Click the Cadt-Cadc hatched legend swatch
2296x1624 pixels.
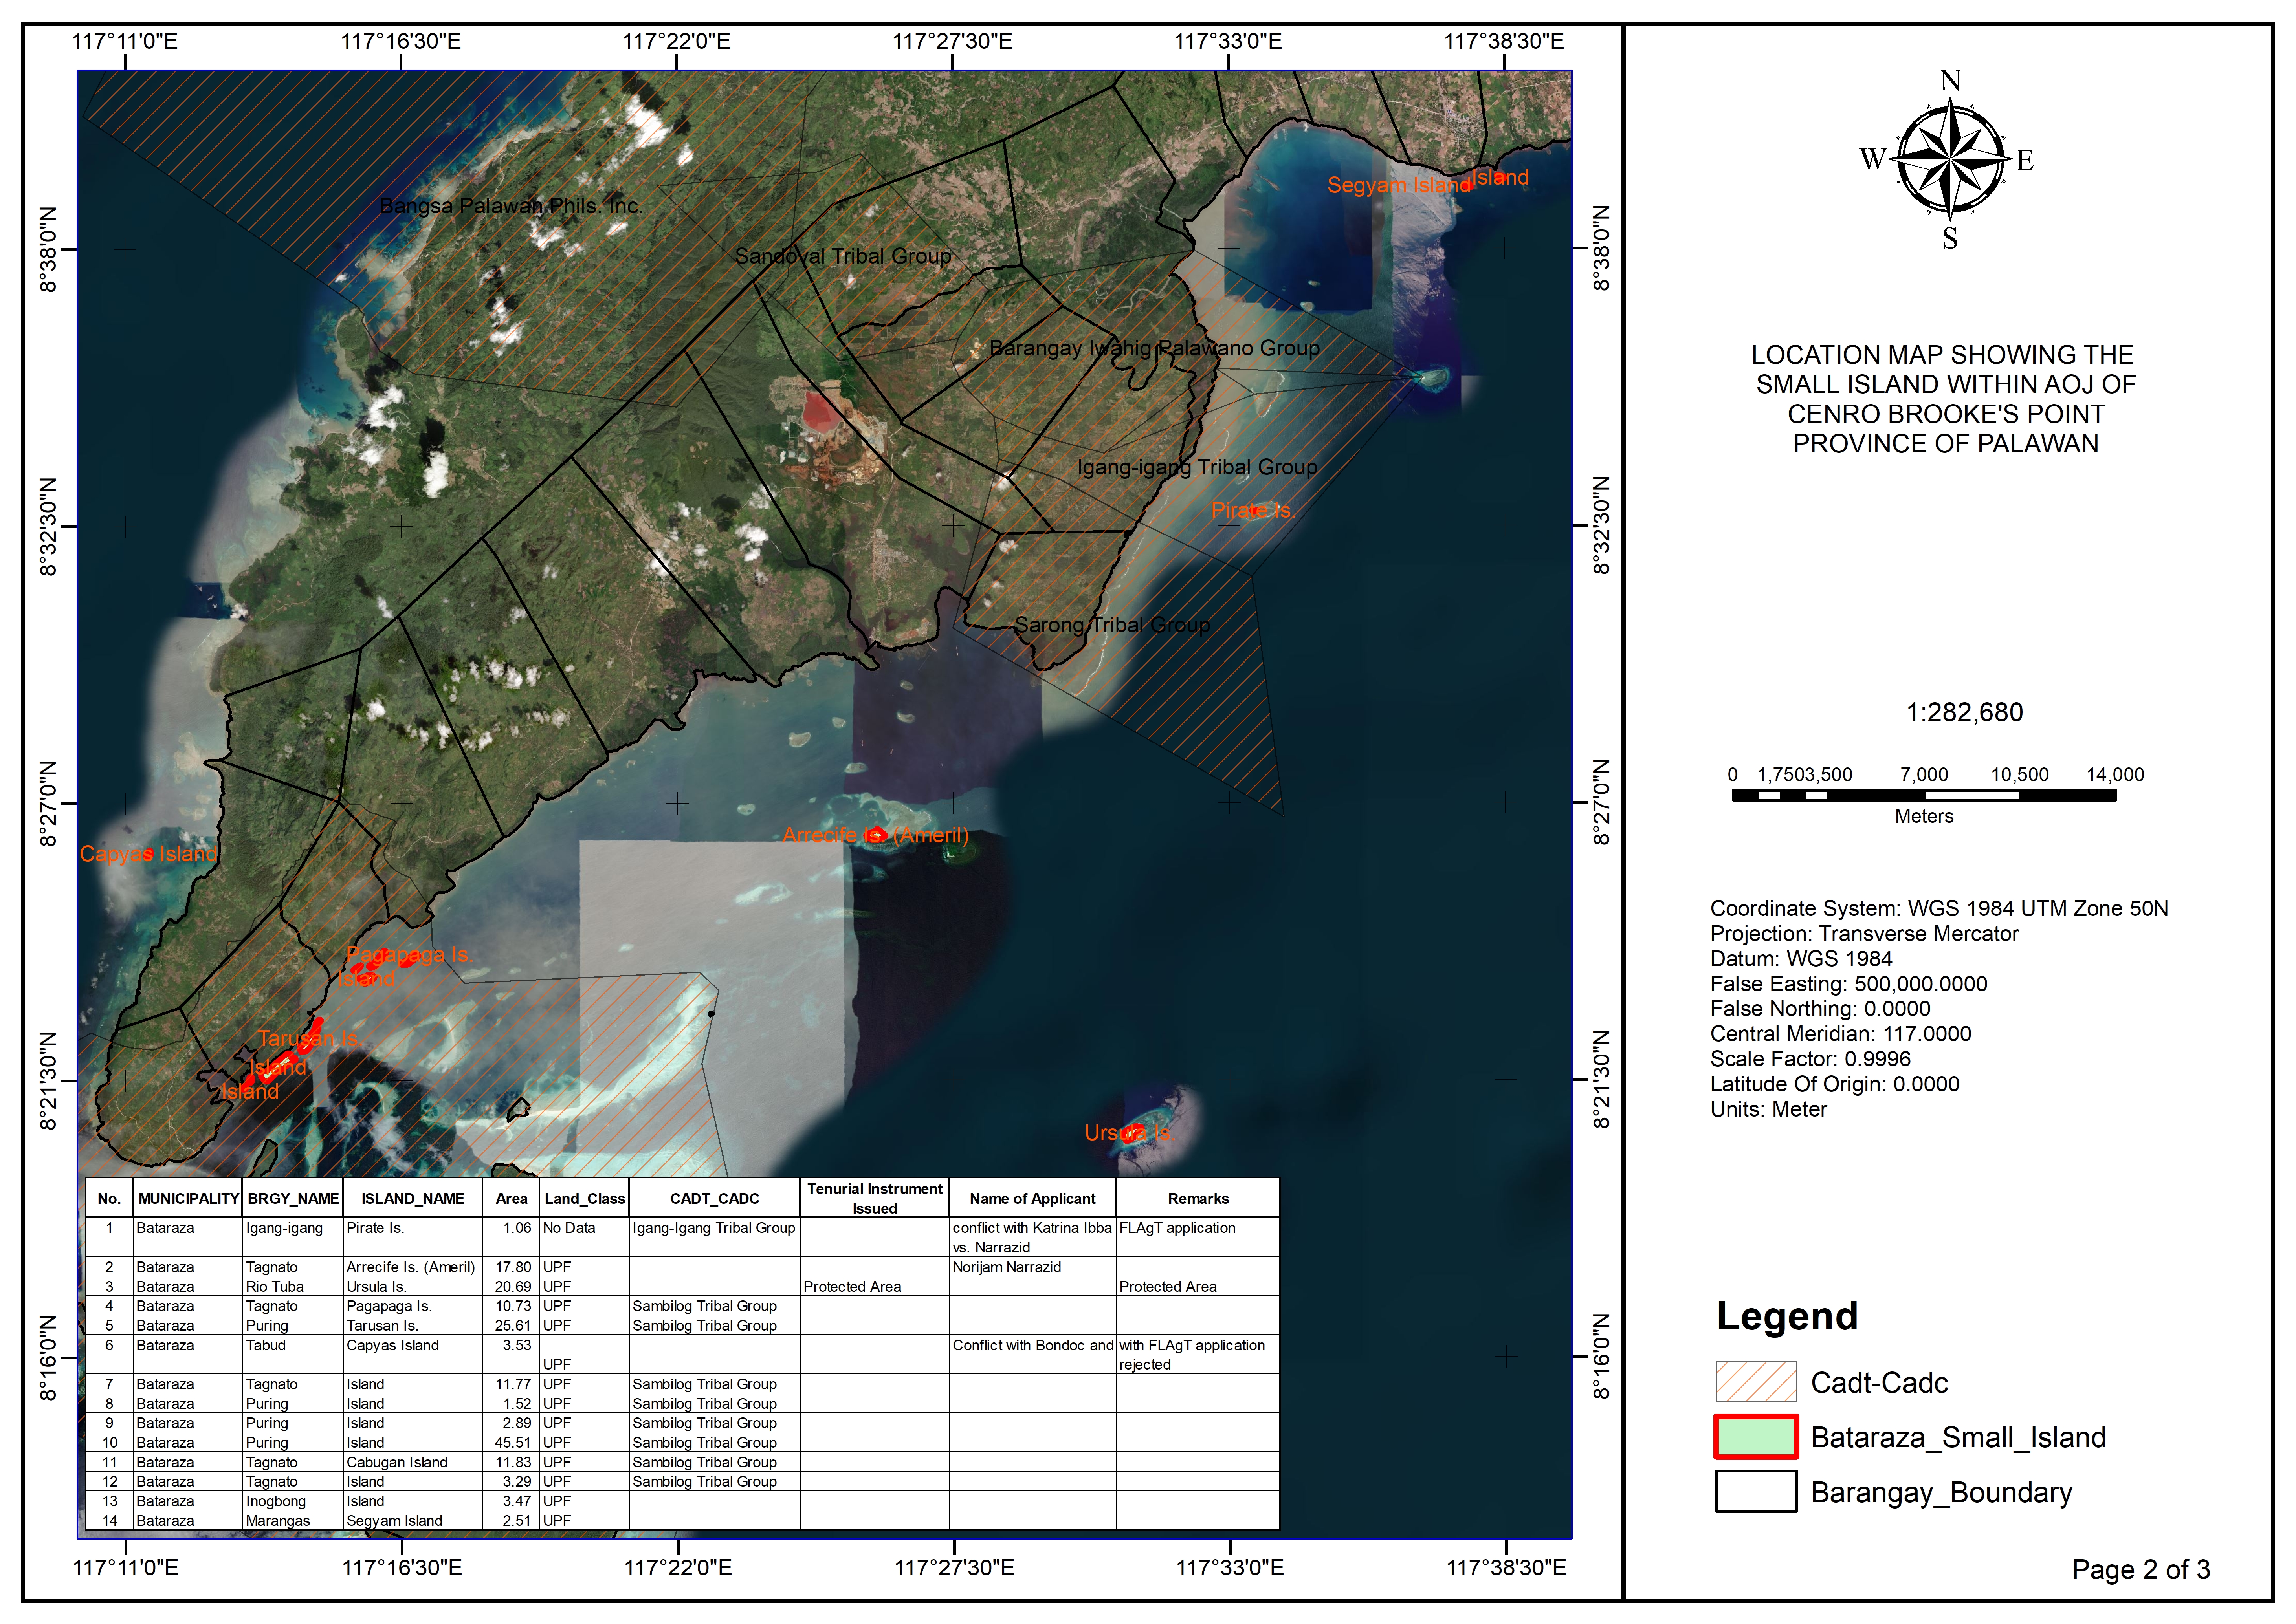[x=1756, y=1382]
